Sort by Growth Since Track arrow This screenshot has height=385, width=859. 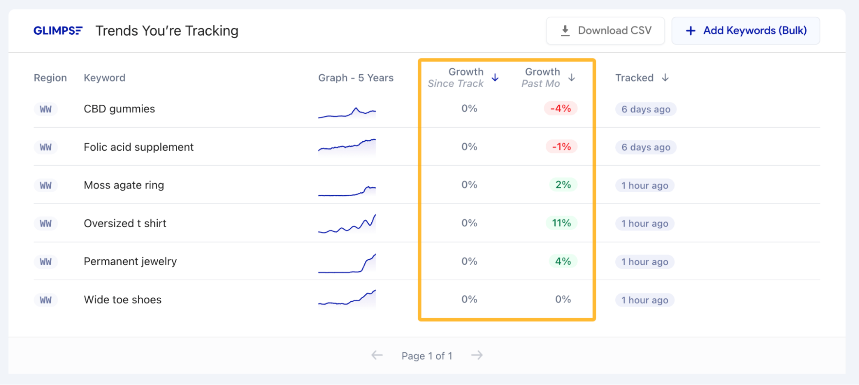point(495,78)
